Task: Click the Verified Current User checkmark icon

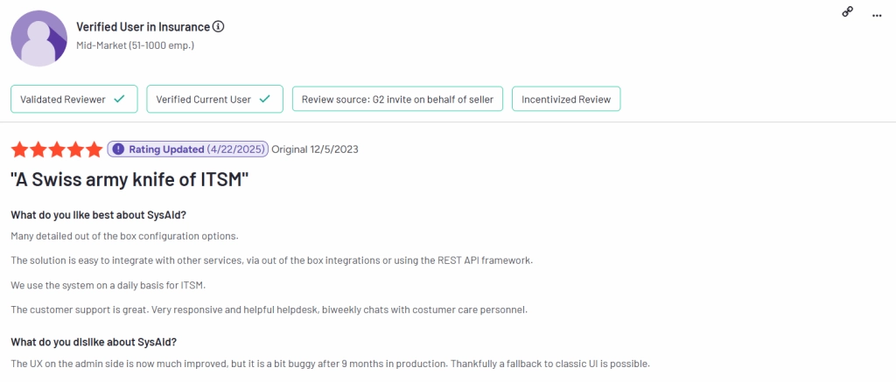Action: coord(264,99)
